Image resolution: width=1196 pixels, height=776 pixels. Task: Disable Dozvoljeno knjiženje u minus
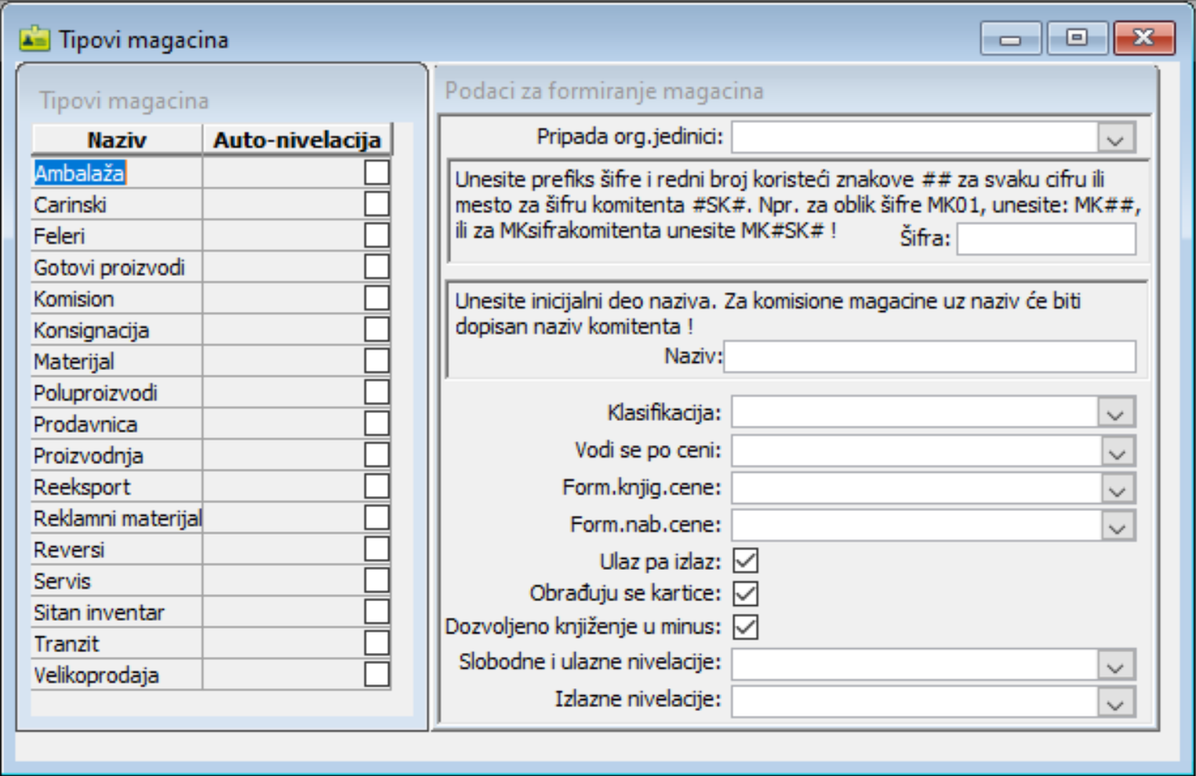(x=745, y=626)
